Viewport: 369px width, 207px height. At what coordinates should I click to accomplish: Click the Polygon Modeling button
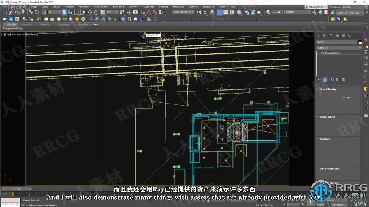tap(12, 28)
